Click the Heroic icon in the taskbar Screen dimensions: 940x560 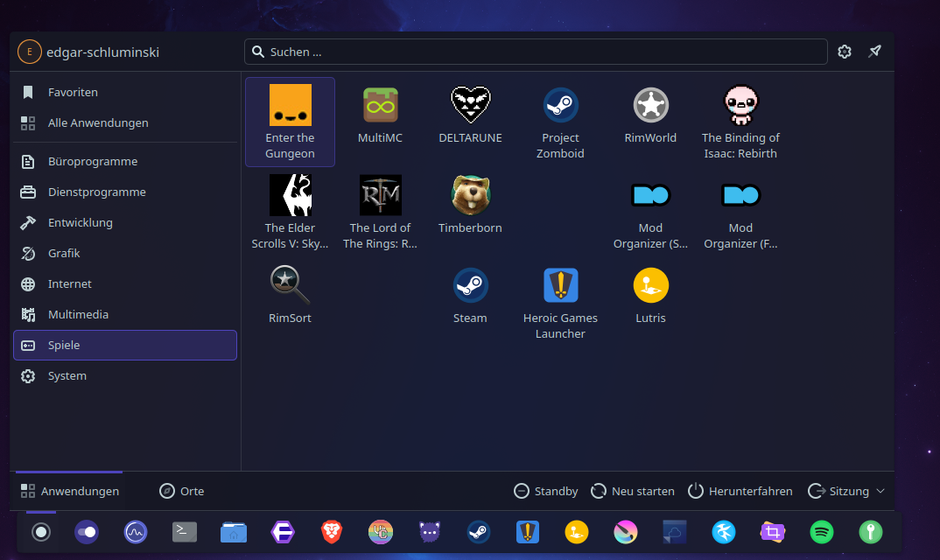point(528,532)
